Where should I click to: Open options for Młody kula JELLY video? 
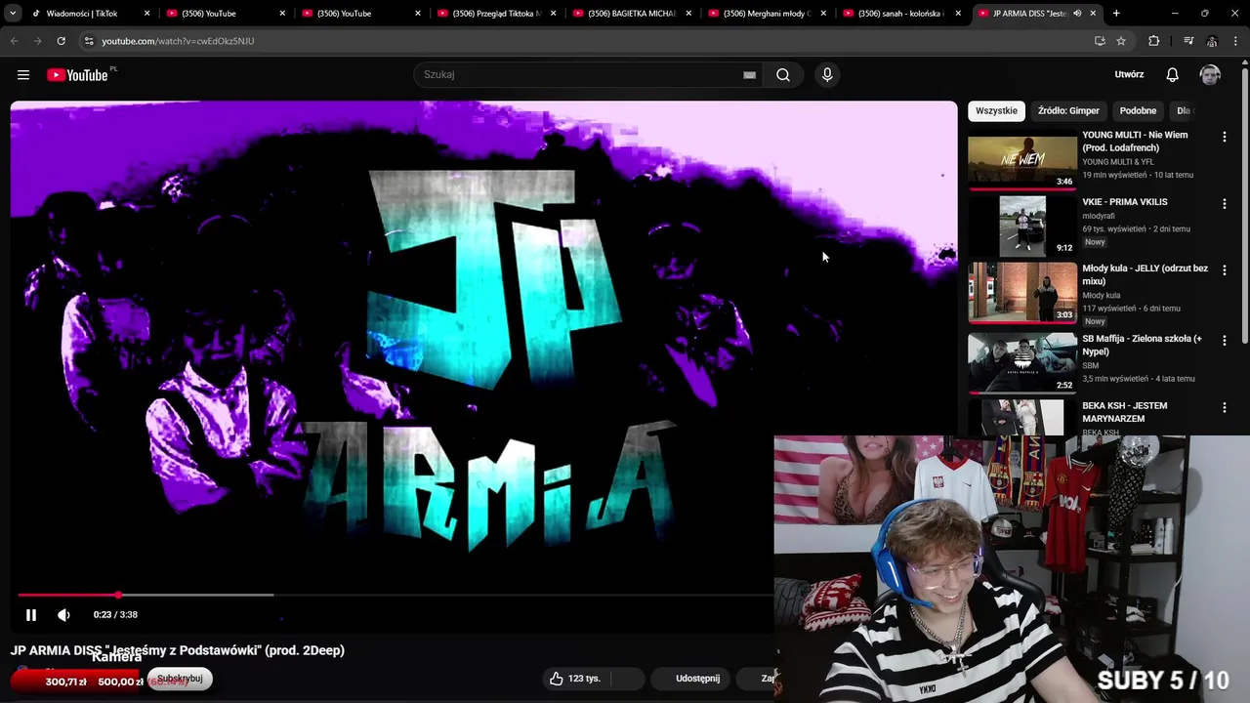tap(1224, 270)
